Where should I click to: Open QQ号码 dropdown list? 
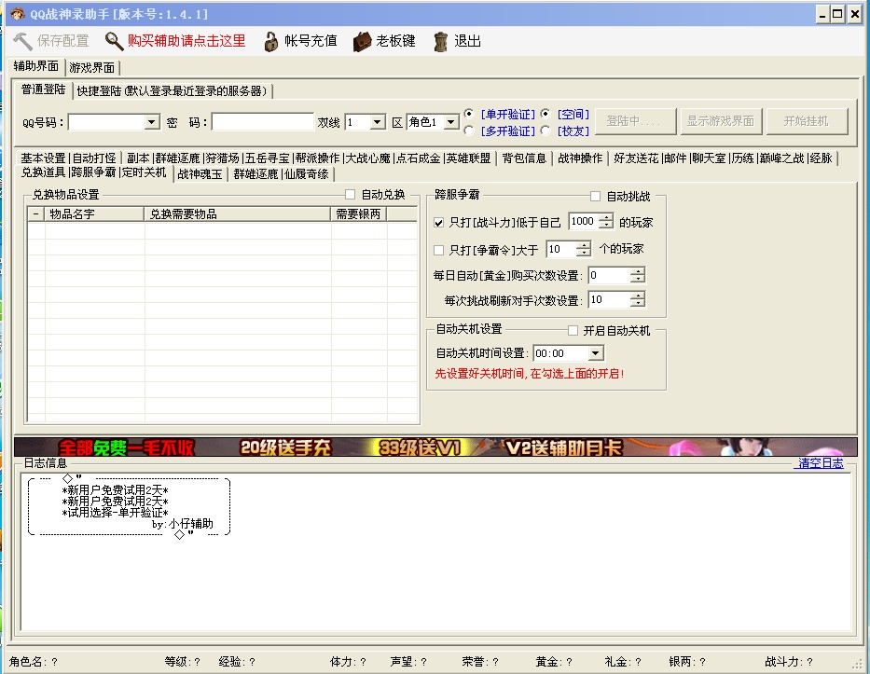[151, 122]
